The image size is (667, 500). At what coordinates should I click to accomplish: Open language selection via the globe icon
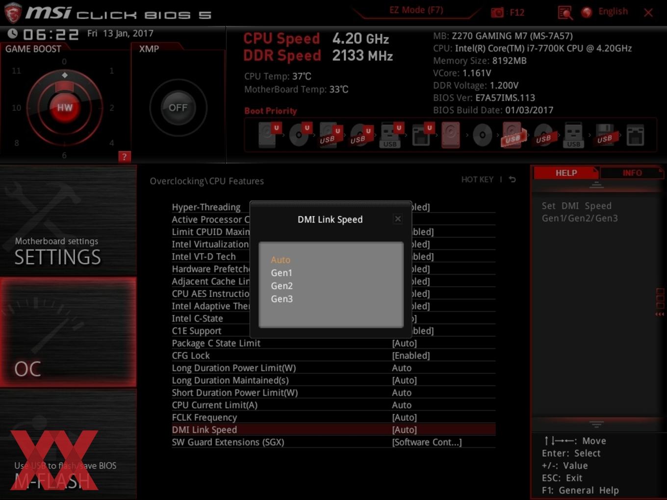[587, 12]
